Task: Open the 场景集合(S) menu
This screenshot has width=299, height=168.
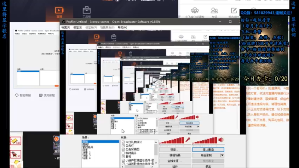Action: pos(107,27)
